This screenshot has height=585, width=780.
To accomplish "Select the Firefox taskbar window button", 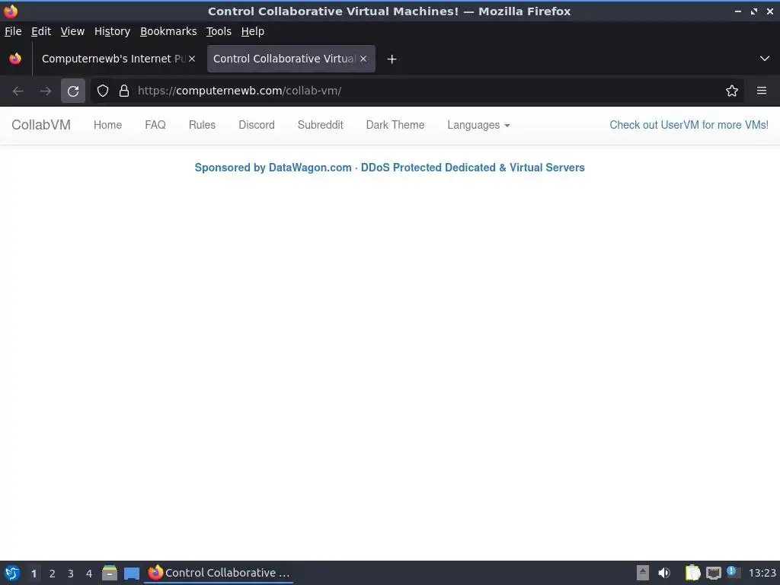I will click(x=219, y=573).
